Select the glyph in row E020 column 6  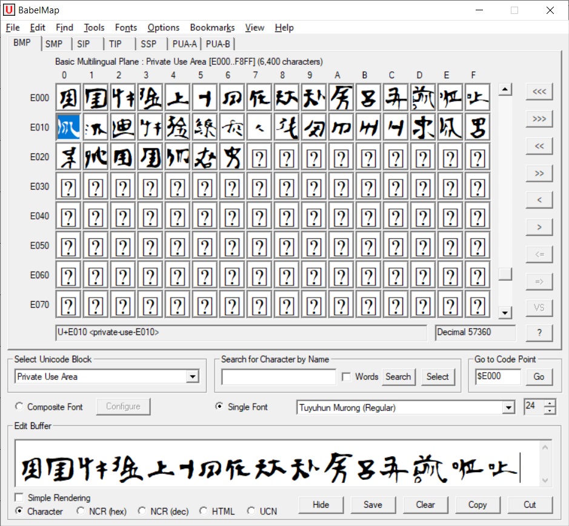[232, 156]
